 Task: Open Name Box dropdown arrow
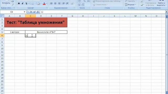tap(24, 12)
